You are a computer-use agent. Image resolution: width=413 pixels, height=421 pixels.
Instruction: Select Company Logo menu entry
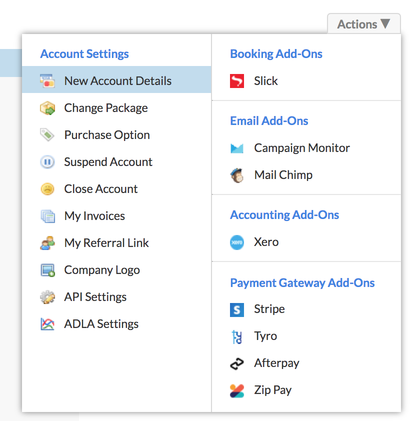tap(116, 270)
